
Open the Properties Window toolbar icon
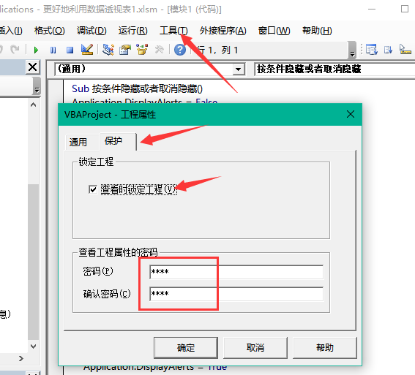tap(125, 50)
